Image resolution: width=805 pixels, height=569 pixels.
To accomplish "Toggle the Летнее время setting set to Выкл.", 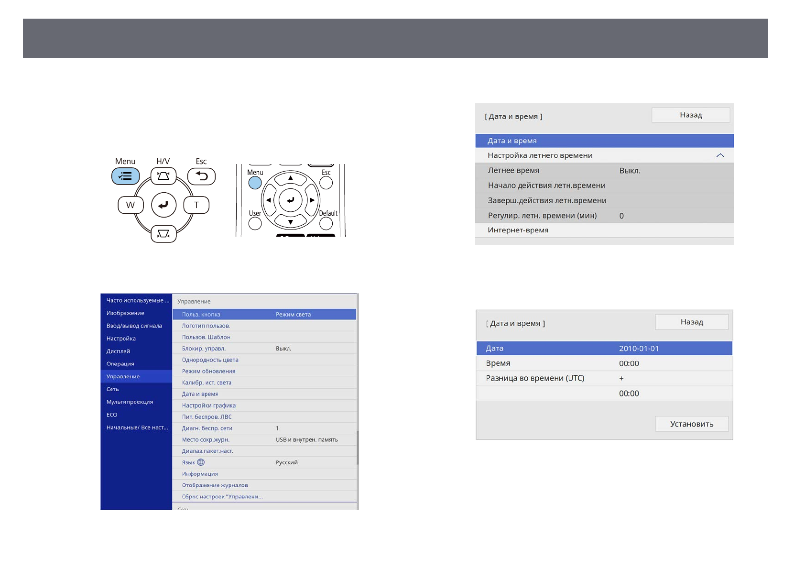I will pos(604,171).
